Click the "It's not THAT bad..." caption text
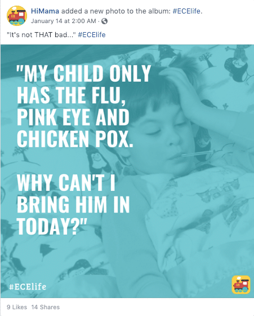 coord(41,35)
